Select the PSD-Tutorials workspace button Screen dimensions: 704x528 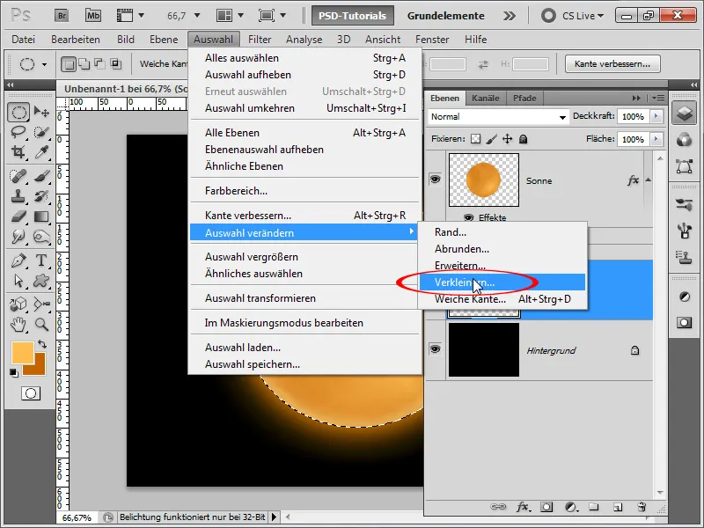pyautogui.click(x=353, y=16)
